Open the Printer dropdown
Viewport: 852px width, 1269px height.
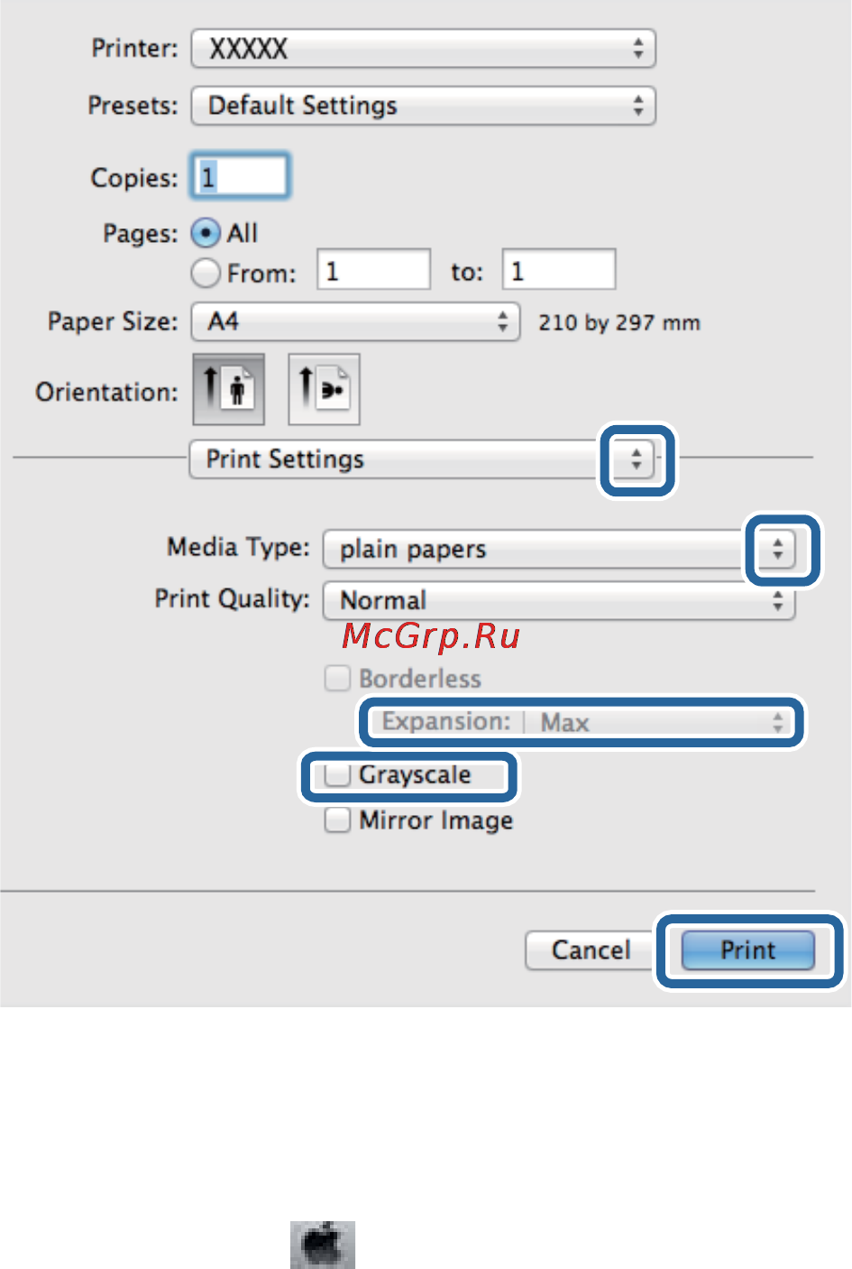422,49
